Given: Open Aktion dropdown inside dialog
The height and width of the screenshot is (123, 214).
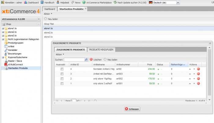Looking at the screenshot, I should 60,54.
